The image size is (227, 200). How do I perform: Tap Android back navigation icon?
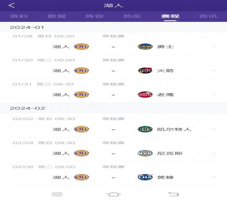click(173, 194)
